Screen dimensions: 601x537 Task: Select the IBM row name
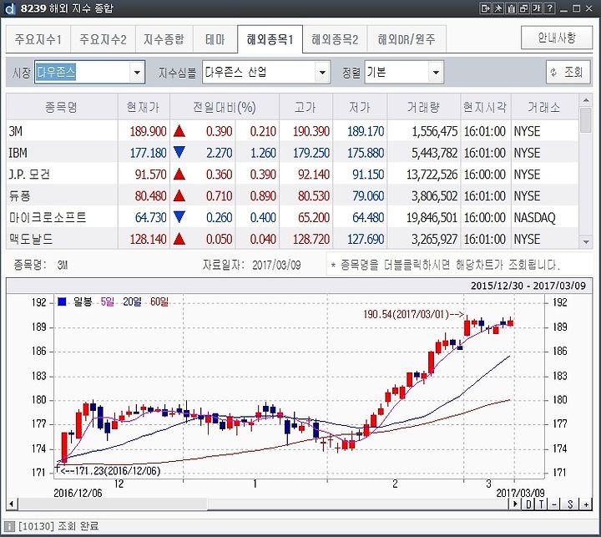coord(18,153)
